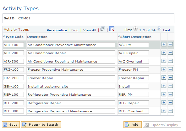Click the Description column header

(x=37, y=37)
